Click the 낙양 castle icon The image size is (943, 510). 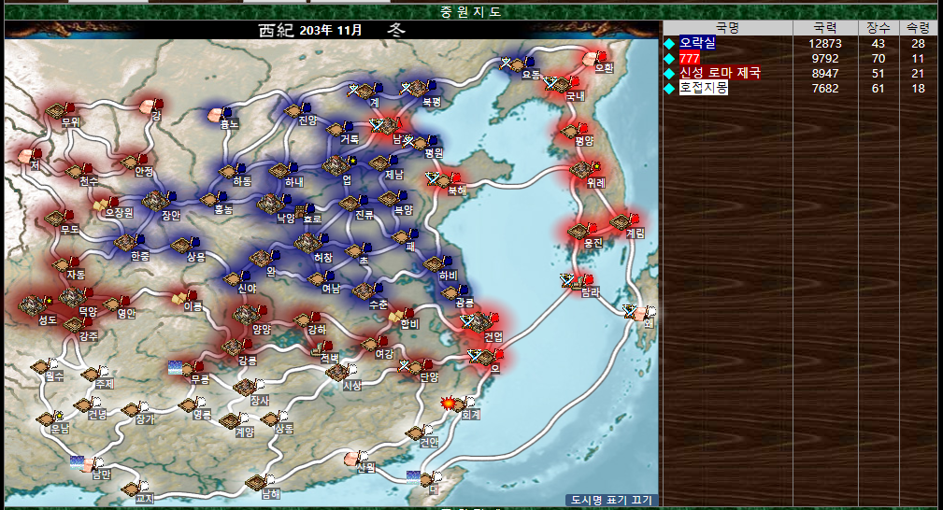pos(271,203)
